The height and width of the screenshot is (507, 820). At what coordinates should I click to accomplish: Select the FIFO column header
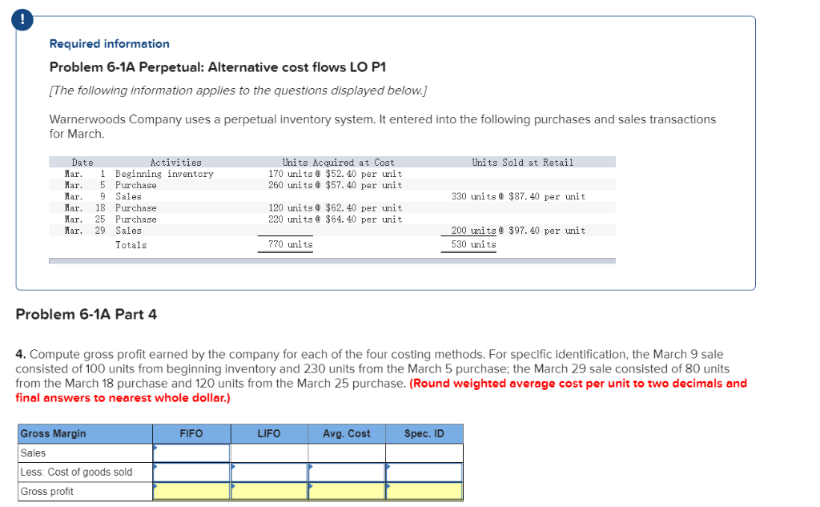[191, 433]
